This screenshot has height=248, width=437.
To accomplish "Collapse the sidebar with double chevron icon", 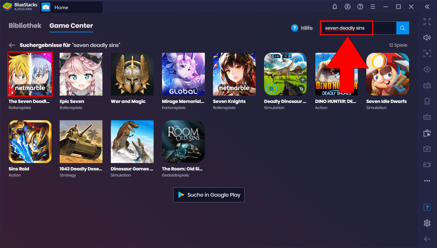I will (427, 7).
